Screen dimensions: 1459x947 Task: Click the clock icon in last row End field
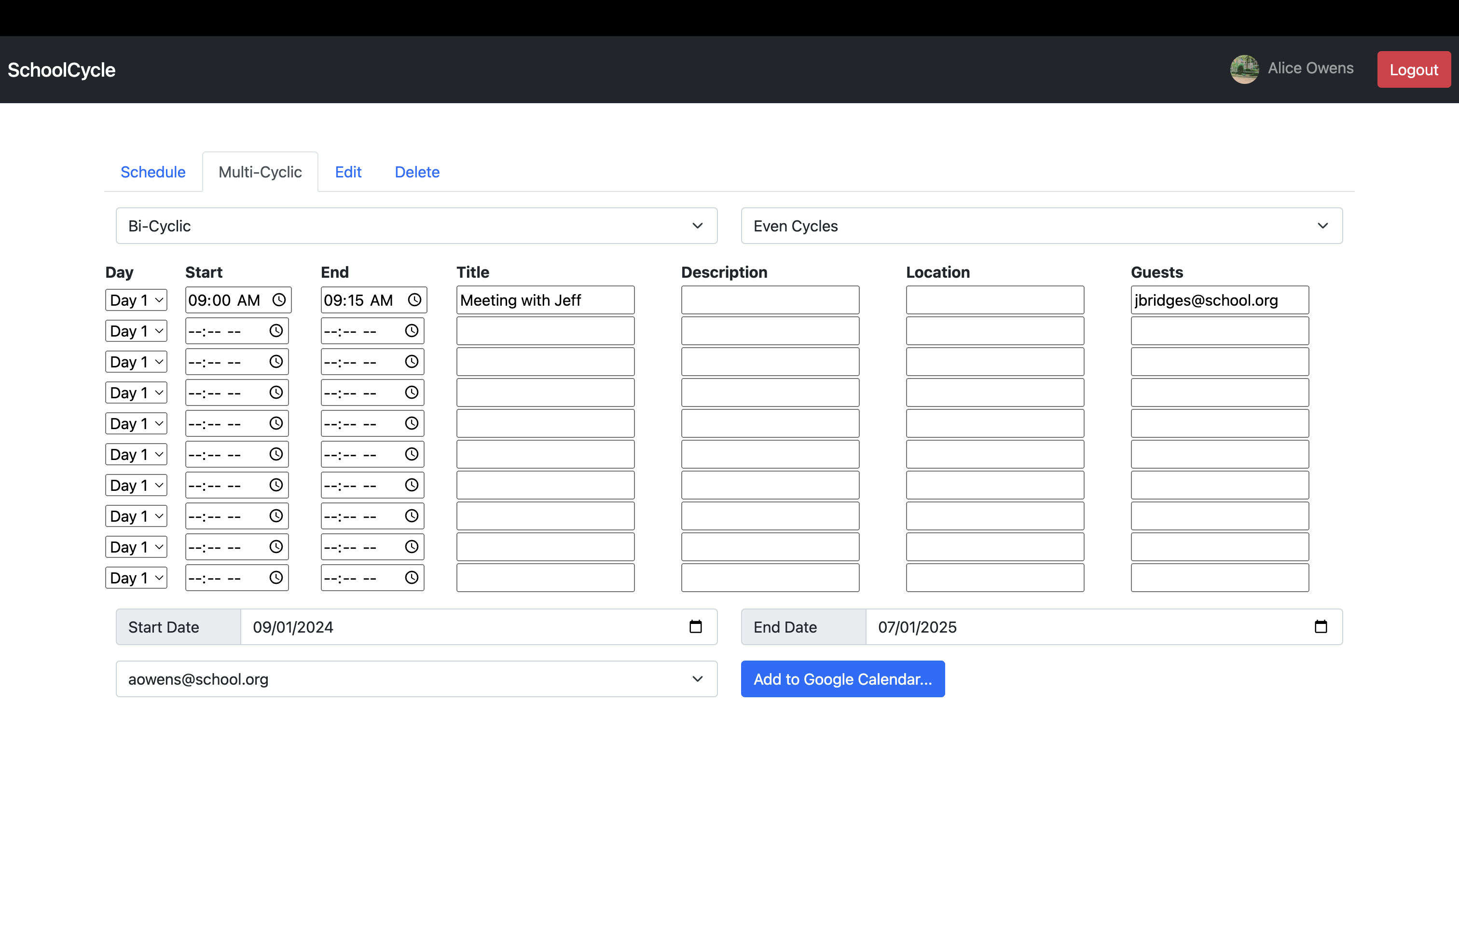click(x=412, y=578)
